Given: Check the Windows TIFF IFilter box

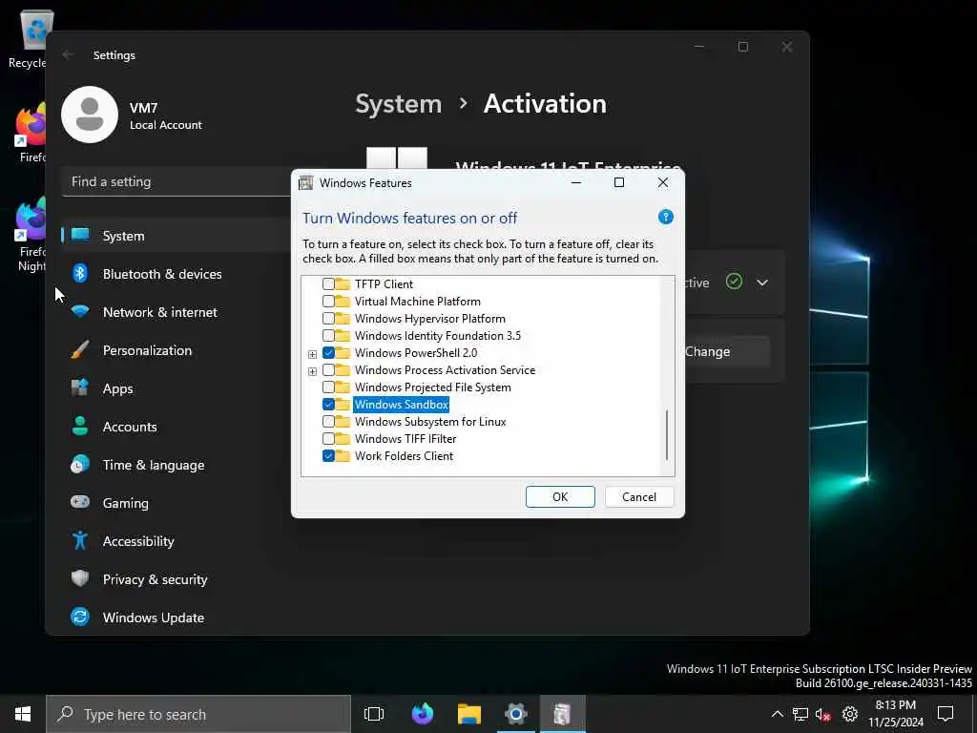Looking at the screenshot, I should coord(328,439).
